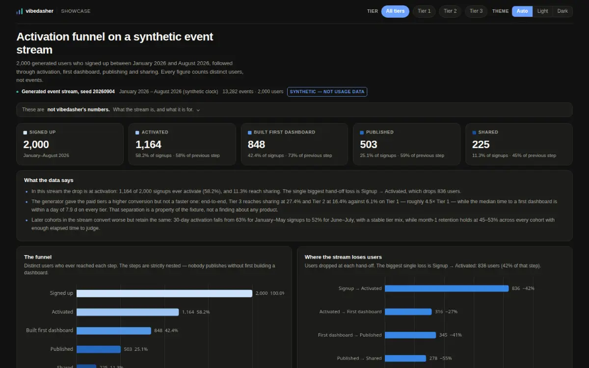The width and height of the screenshot is (589, 368).
Task: Click the Activated card color square
Action: click(x=137, y=132)
